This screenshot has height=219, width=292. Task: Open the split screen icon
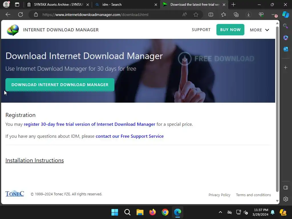pyautogui.click(x=211, y=15)
